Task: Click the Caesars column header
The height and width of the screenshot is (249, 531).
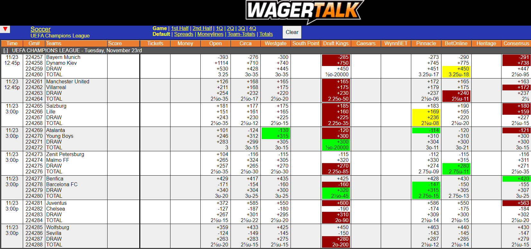Action: 366,44
